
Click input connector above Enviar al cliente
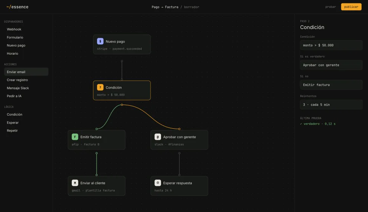[x=96, y=175]
